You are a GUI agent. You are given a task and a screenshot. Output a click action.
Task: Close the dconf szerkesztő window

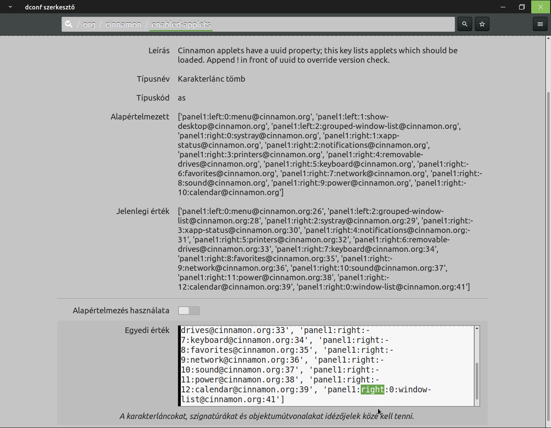541,7
